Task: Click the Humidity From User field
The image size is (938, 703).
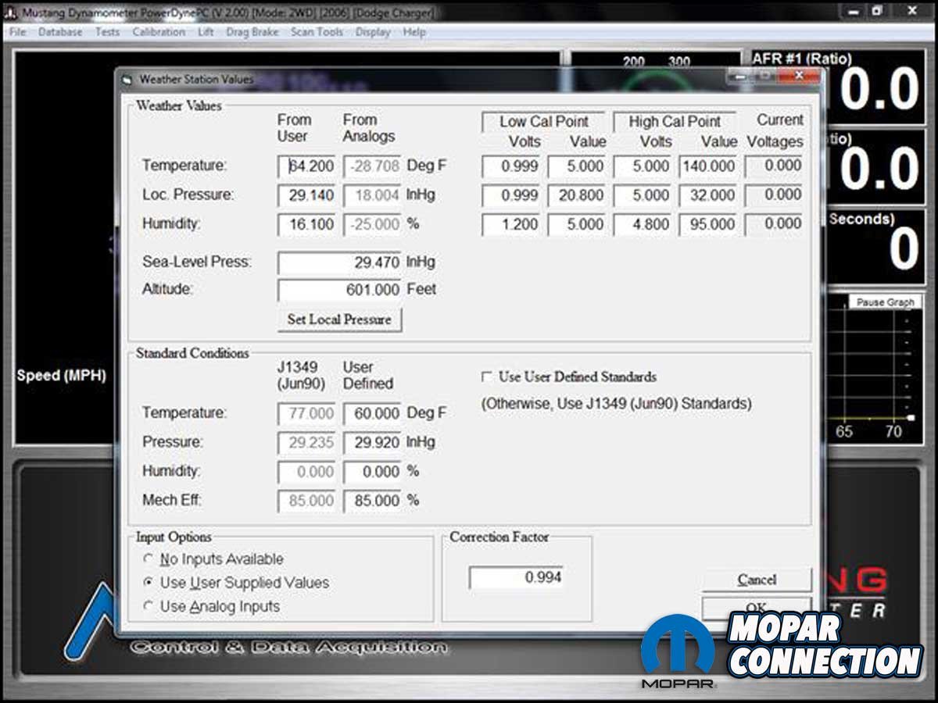Action: [307, 224]
